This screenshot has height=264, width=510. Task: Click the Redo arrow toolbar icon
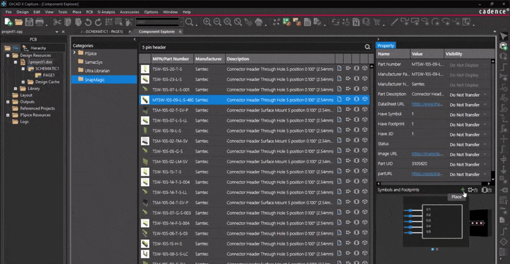[98, 22]
